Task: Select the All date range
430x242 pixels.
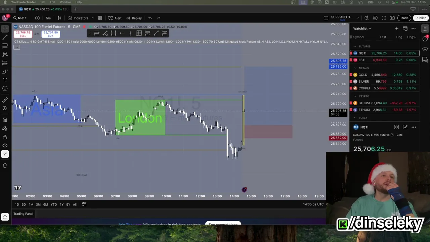Action: tap(75, 204)
